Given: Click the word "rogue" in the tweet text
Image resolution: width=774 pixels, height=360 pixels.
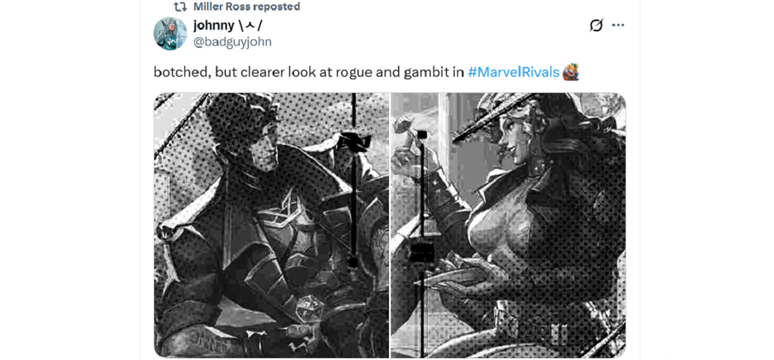Looking at the screenshot, I should click(x=355, y=72).
